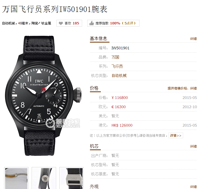This screenshot has width=204, height=189.
Task: Click the ¥ 116800 price value
Action: [120, 98]
